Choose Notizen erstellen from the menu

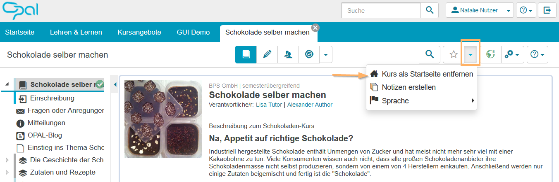point(408,87)
